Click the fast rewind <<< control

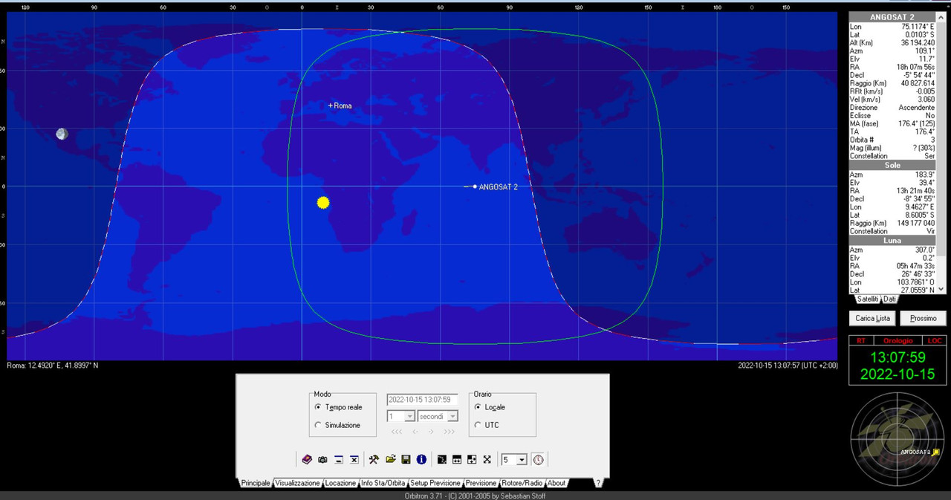397,431
